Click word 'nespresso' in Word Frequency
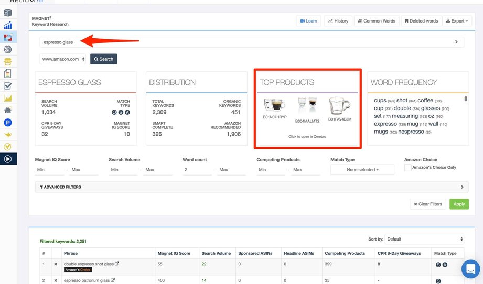The image size is (483, 284). (x=411, y=132)
